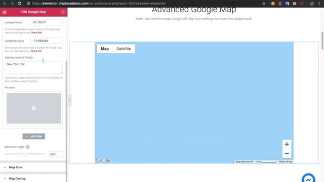Click the Minimum Height number field
Image resolution: width=324 pixels, height=182 pixels.
56,154
